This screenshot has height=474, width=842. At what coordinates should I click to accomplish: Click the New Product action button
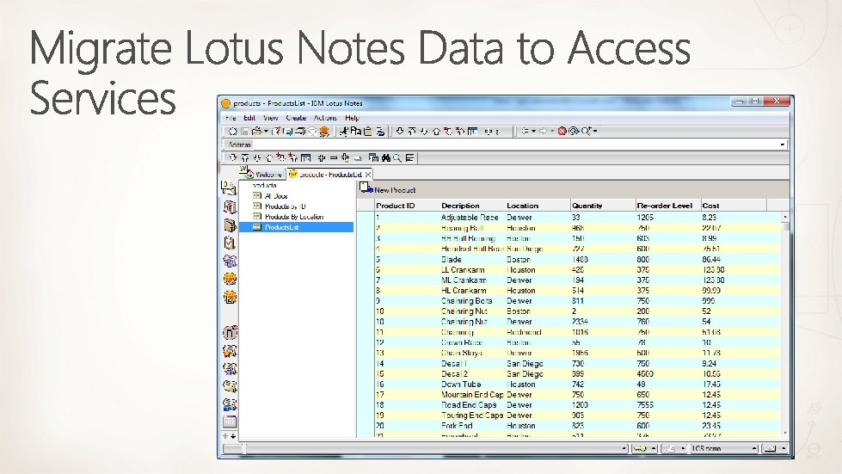388,189
